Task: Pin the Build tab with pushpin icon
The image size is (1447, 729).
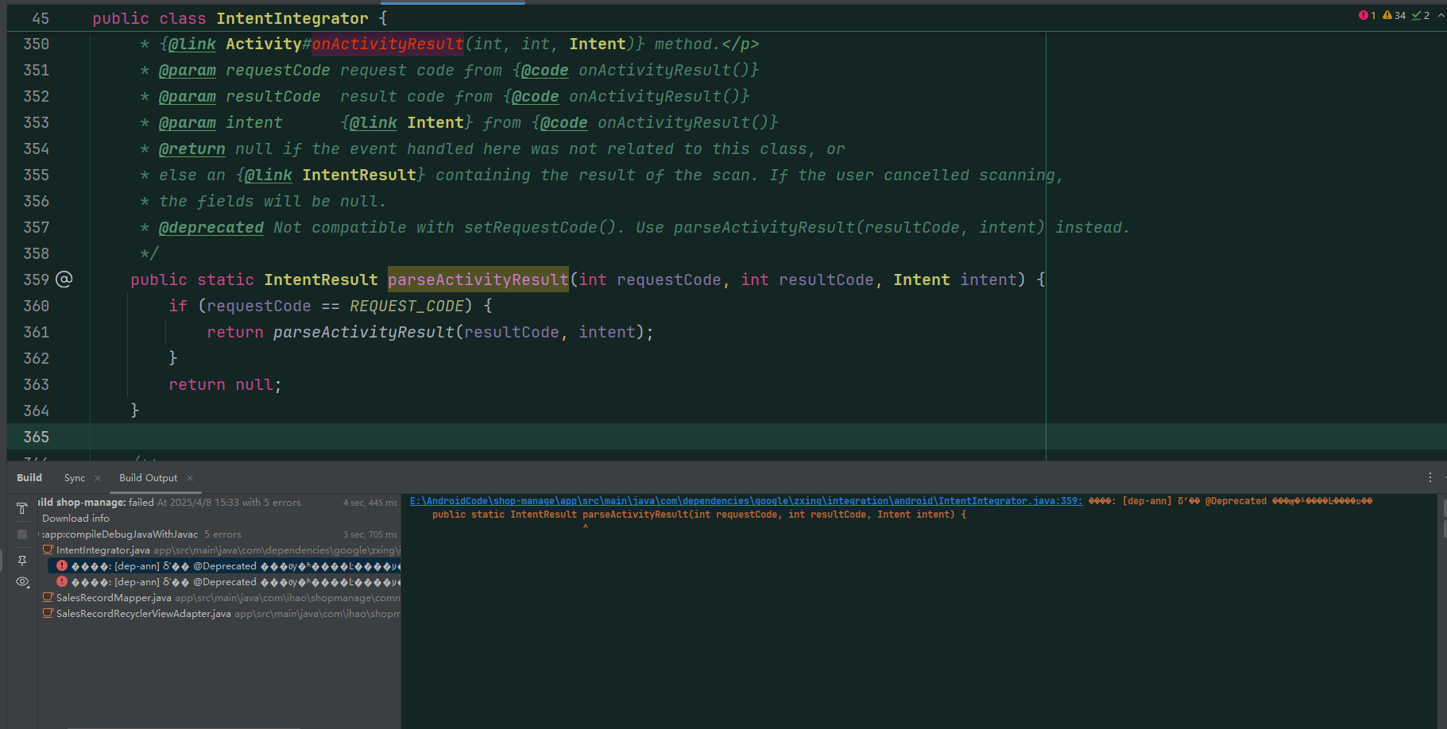Action: [x=22, y=561]
